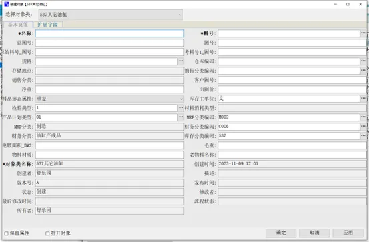Open the ellipsis picker beside 库存分类编码 field
Image resolution: width=369 pixels, height=242 pixels.
(363, 136)
